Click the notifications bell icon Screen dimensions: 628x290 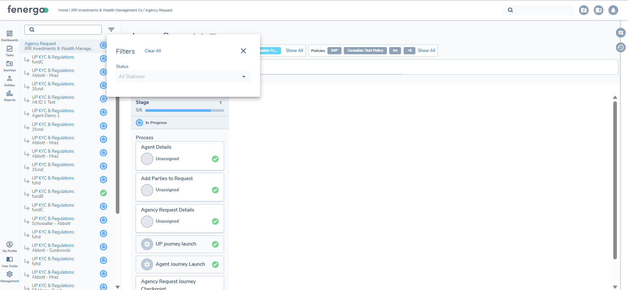(613, 10)
